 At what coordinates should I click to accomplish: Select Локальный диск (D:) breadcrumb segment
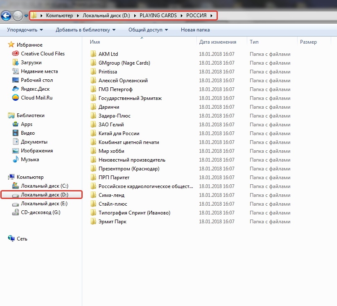click(106, 16)
